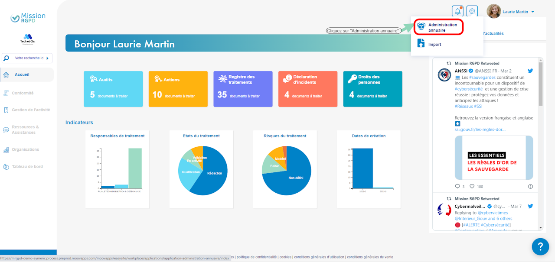Click the Twitter bird icon on ANSSI tweet
555x262 pixels.
[x=530, y=71]
